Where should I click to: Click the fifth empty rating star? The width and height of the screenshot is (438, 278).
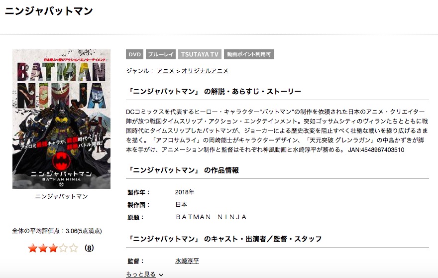click(x=74, y=248)
